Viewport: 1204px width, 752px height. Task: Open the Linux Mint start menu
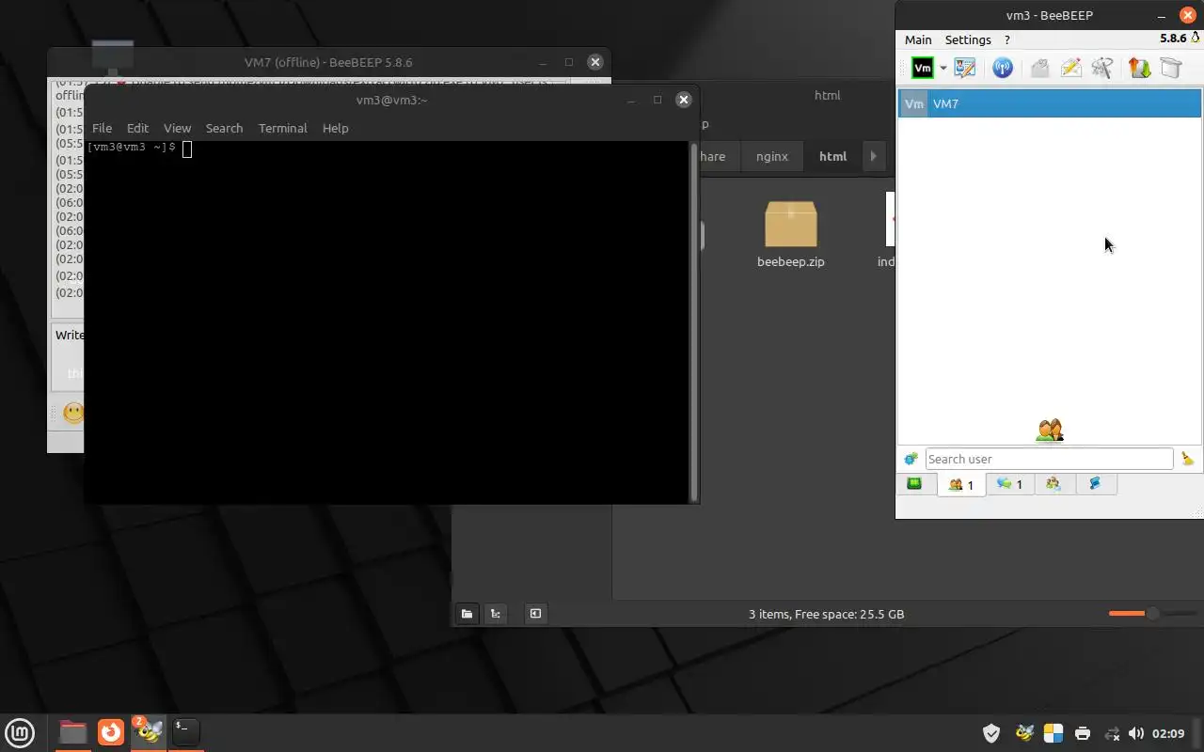pyautogui.click(x=20, y=731)
